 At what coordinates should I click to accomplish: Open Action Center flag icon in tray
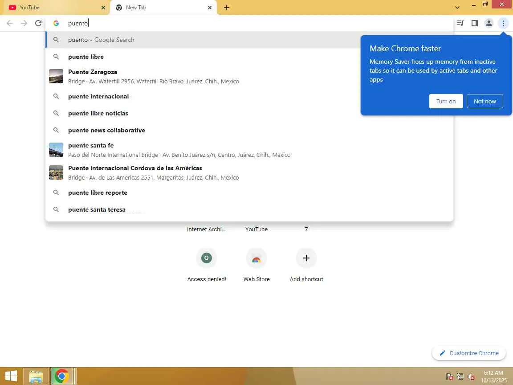450,377
